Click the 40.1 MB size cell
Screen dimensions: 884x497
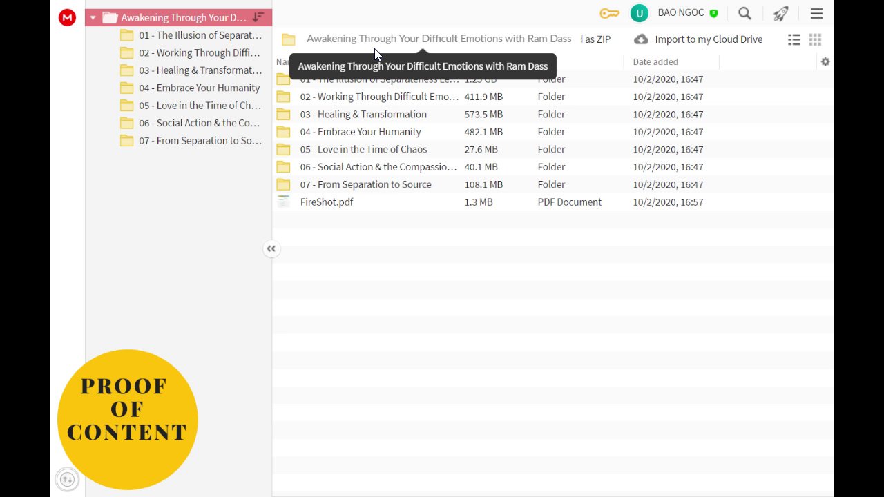tap(481, 167)
